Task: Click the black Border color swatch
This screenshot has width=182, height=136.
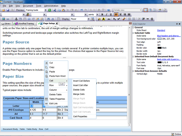Action: (x=160, y=48)
